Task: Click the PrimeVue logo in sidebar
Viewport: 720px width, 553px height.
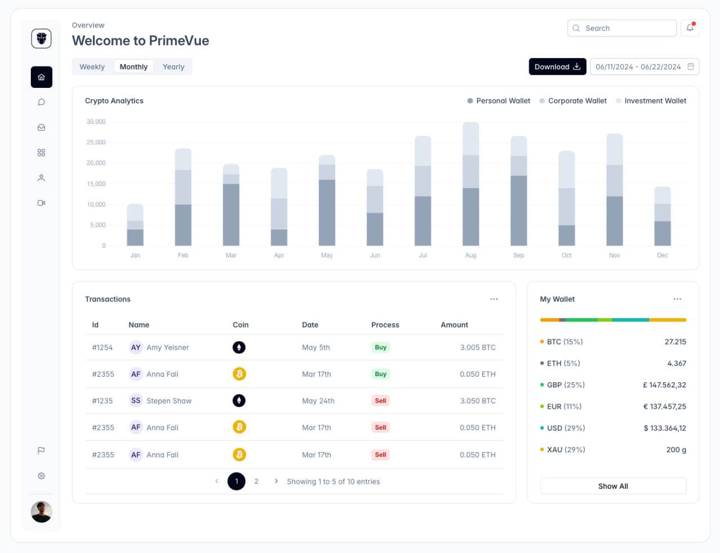Action: 41,38
